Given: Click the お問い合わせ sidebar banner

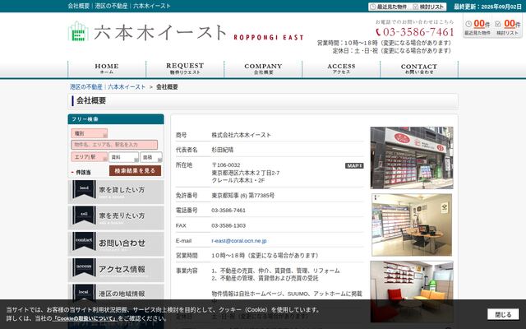Looking at the screenshot, I should point(116,244).
